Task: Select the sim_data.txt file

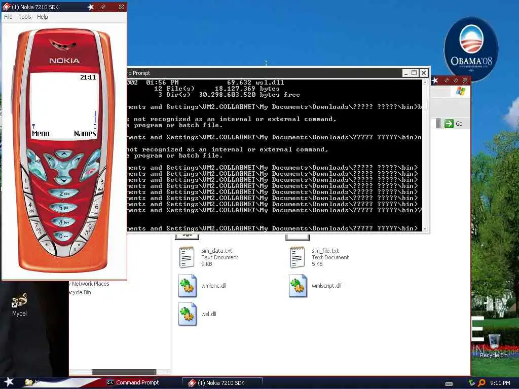Action: pyautogui.click(x=208, y=257)
